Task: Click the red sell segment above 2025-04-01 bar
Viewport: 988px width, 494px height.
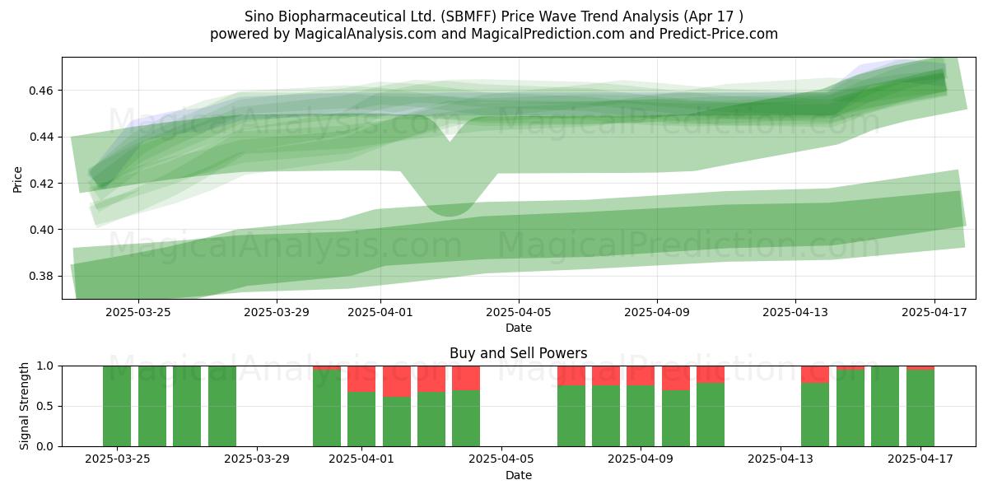Action: (361, 379)
